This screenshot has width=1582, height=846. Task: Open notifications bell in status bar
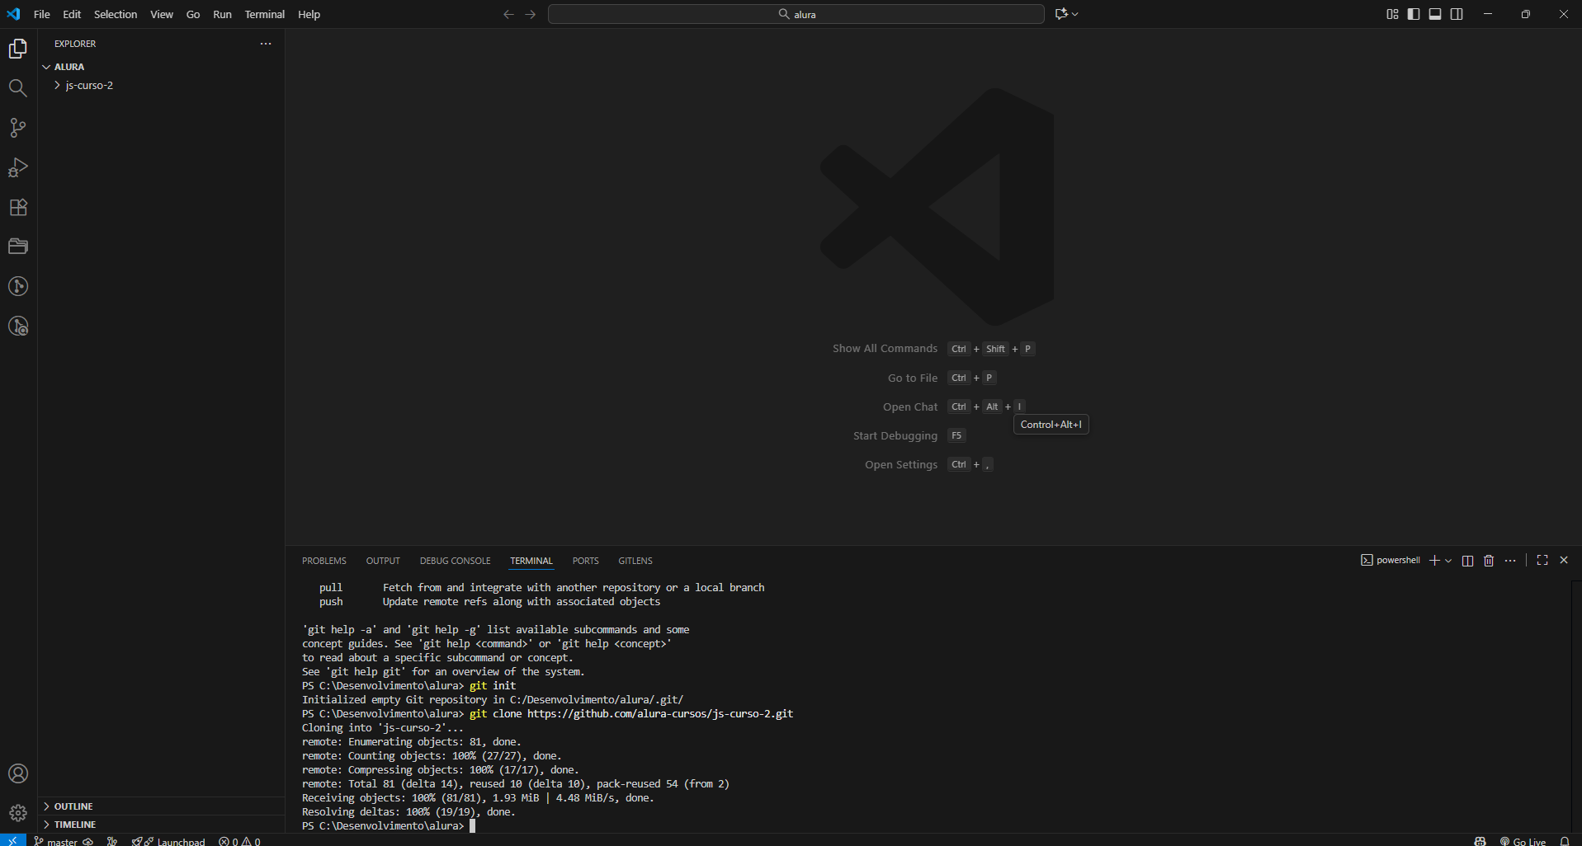tap(1565, 841)
